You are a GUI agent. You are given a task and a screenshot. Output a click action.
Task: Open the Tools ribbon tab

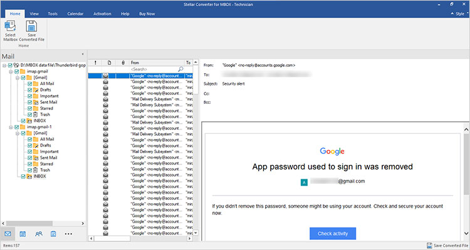point(53,14)
